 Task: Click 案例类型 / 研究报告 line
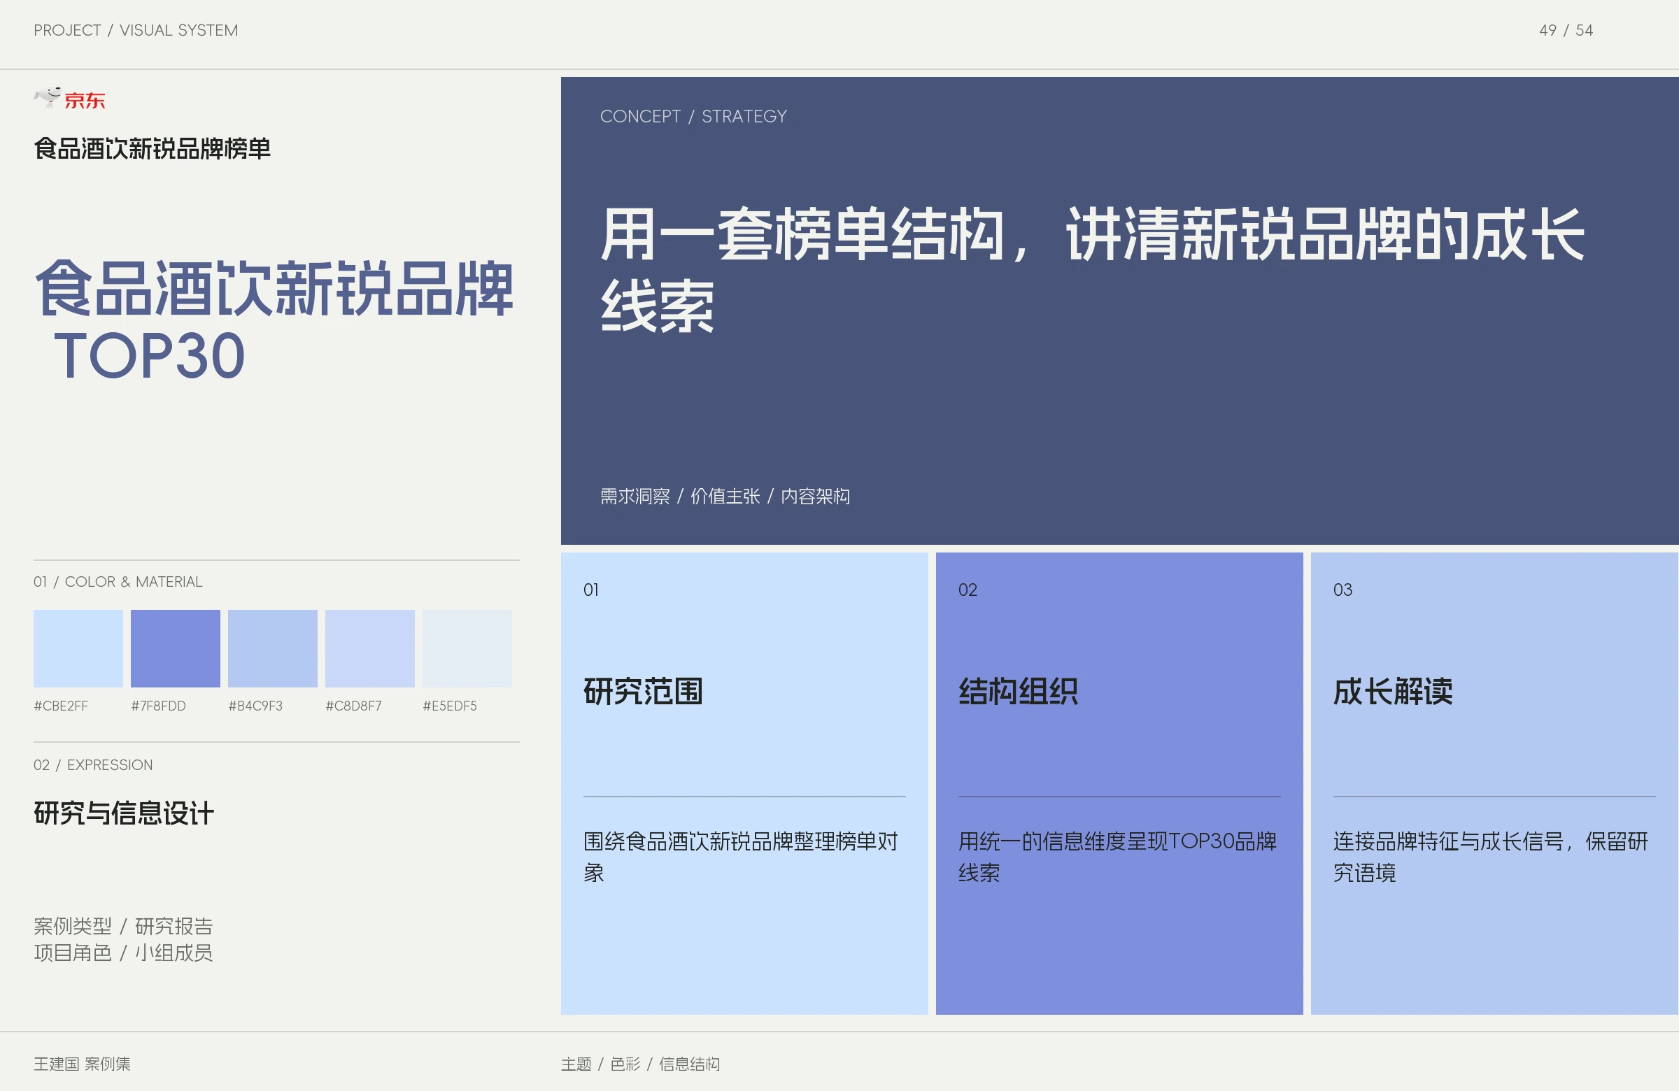coord(123,926)
